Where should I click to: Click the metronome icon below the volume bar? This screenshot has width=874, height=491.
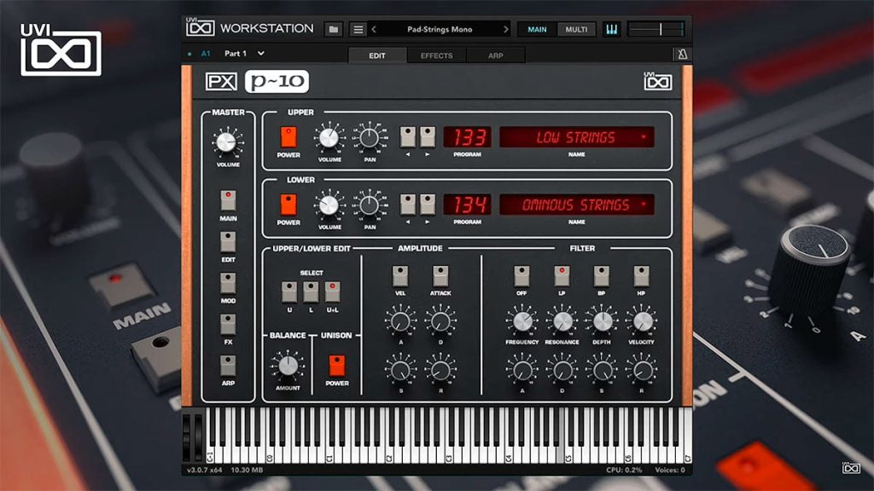(682, 54)
